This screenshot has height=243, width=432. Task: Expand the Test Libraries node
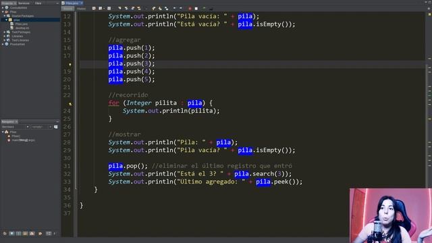click(5, 40)
